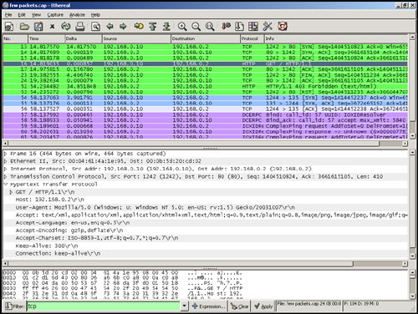Screen dimensions: 418x314
Task: Sort by the Delta column header
Action: point(84,38)
